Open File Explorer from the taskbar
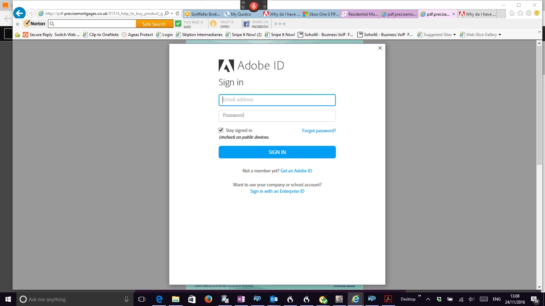This screenshot has width=545, height=306. click(175, 299)
